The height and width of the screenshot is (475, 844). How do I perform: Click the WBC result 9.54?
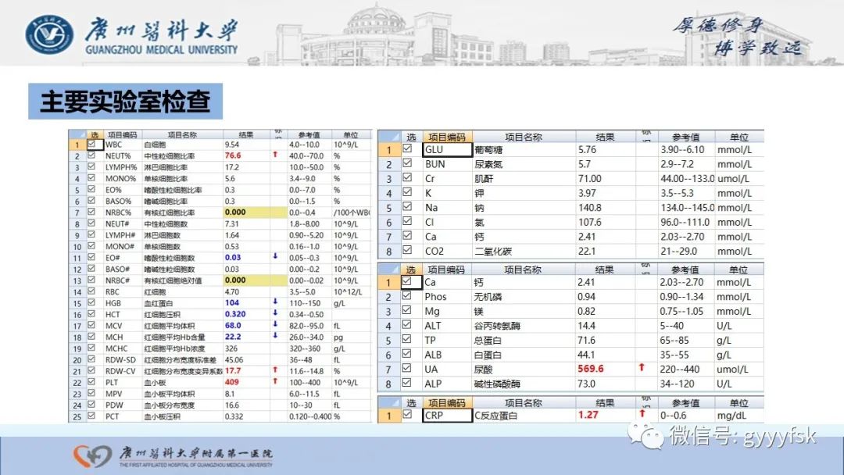coord(232,145)
